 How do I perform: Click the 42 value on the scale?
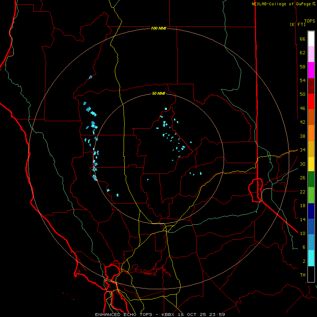[x=303, y=122]
